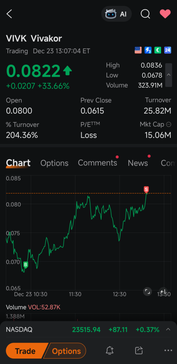Open the Comments tab
This screenshot has height=364, width=177.
pos(98,163)
